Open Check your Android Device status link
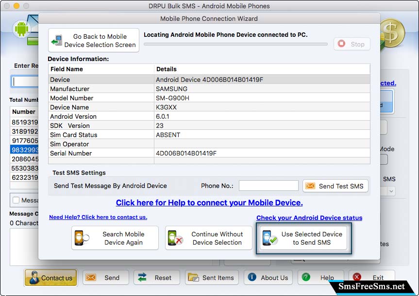The image size is (419, 296). click(309, 218)
